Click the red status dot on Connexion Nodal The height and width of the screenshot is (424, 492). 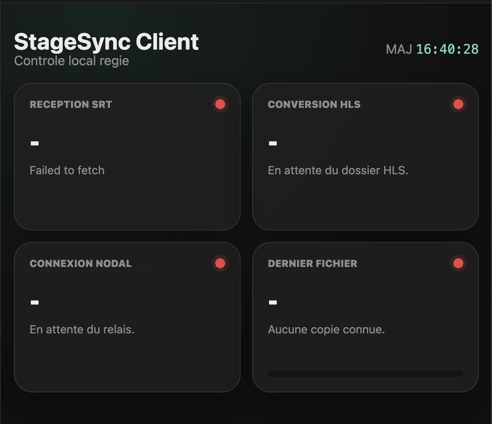click(220, 263)
